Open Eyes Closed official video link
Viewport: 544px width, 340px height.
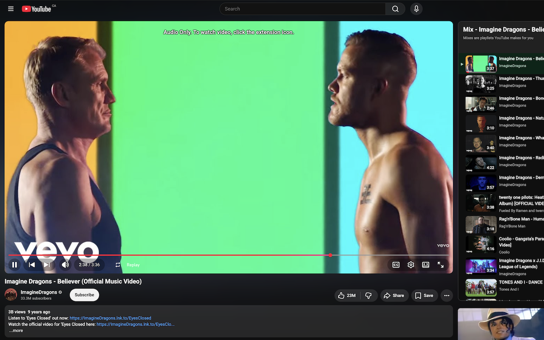pyautogui.click(x=136, y=324)
